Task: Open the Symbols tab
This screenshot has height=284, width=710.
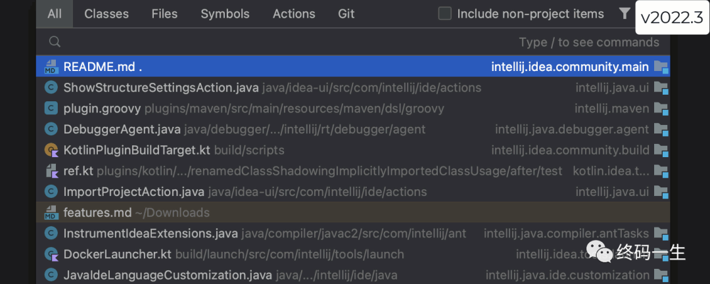Action: pos(225,14)
